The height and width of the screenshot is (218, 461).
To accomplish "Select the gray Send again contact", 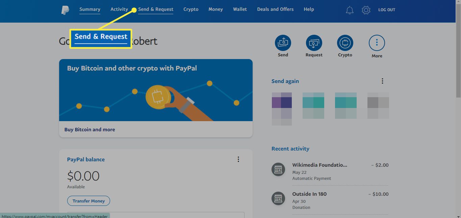I will click(x=378, y=106).
